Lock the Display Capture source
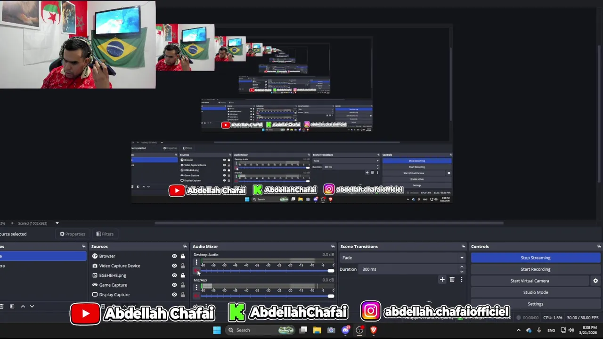 tap(183, 295)
